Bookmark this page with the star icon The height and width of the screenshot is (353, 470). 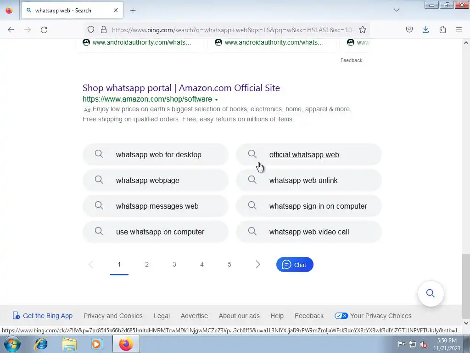click(x=363, y=29)
